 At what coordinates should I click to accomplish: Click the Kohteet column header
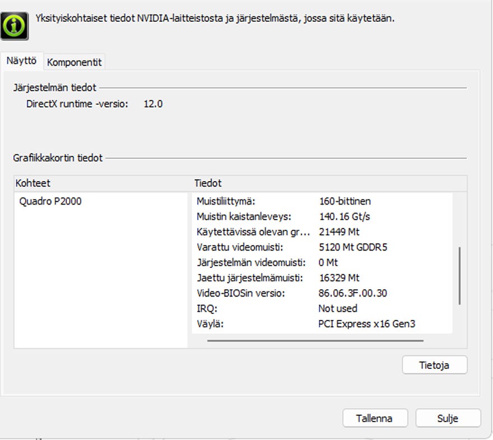[34, 183]
